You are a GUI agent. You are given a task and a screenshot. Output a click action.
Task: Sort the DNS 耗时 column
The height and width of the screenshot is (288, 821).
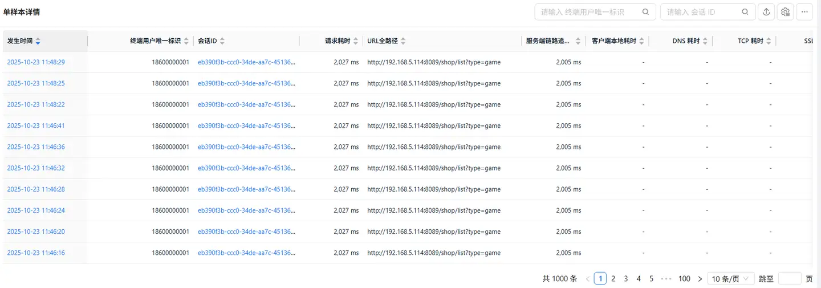click(x=705, y=41)
